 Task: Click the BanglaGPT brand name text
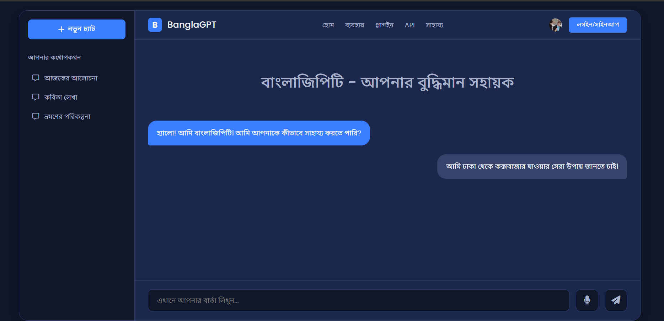pos(192,25)
